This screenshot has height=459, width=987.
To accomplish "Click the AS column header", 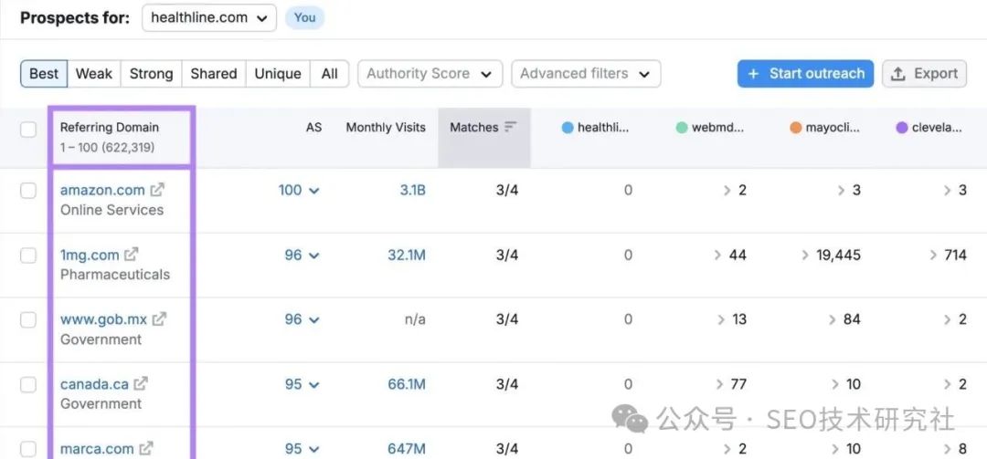I will pyautogui.click(x=313, y=127).
